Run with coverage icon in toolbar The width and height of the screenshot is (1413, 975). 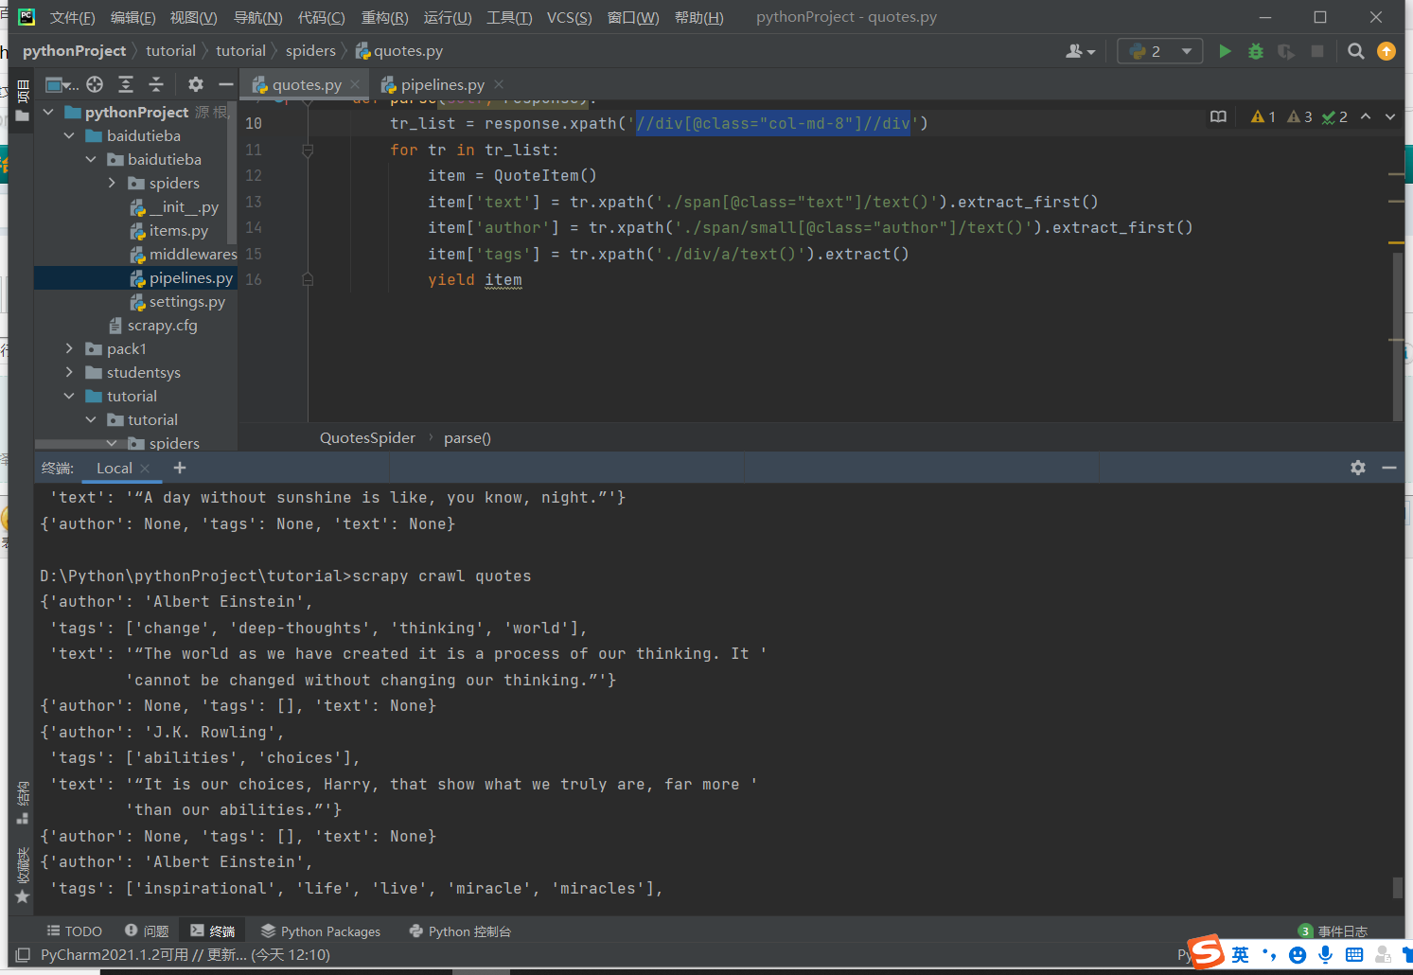pos(1286,51)
